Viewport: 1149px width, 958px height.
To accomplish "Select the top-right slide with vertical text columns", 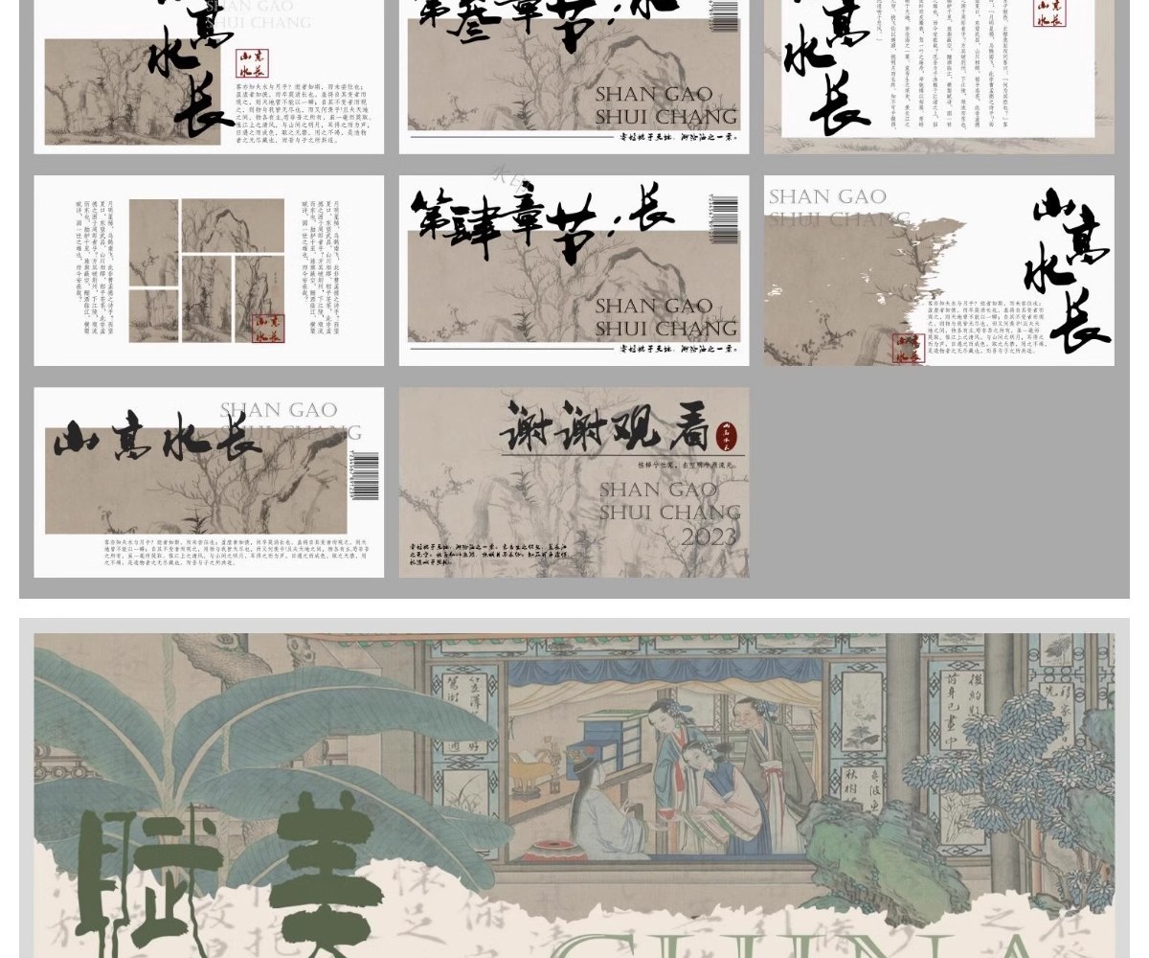I will (939, 77).
